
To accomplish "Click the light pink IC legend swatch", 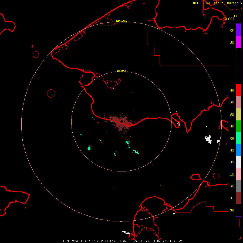I will 238,174.
